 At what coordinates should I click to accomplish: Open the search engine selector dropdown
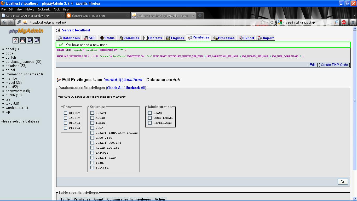(284, 22)
